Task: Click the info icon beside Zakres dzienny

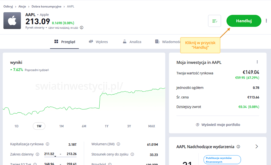Action: point(37,154)
